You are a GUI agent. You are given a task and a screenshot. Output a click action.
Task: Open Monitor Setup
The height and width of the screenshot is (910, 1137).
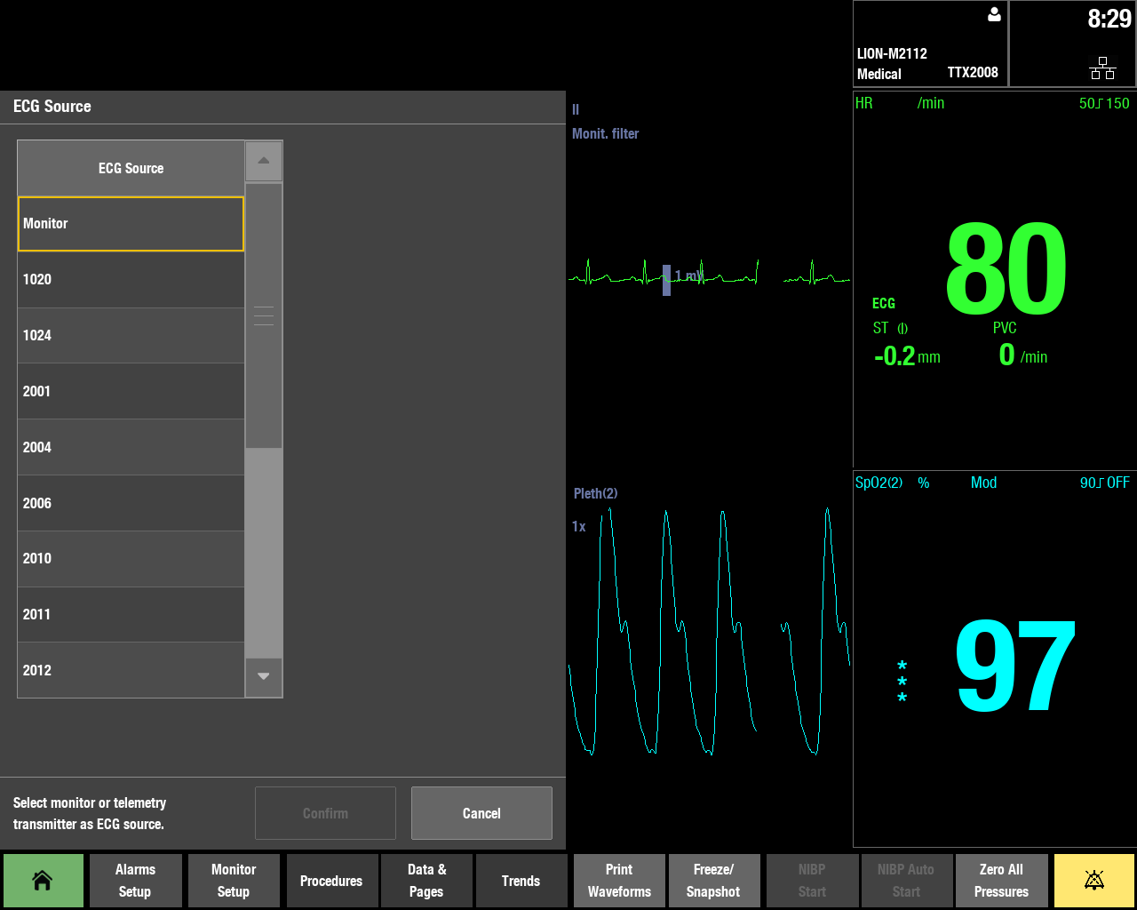click(x=233, y=880)
